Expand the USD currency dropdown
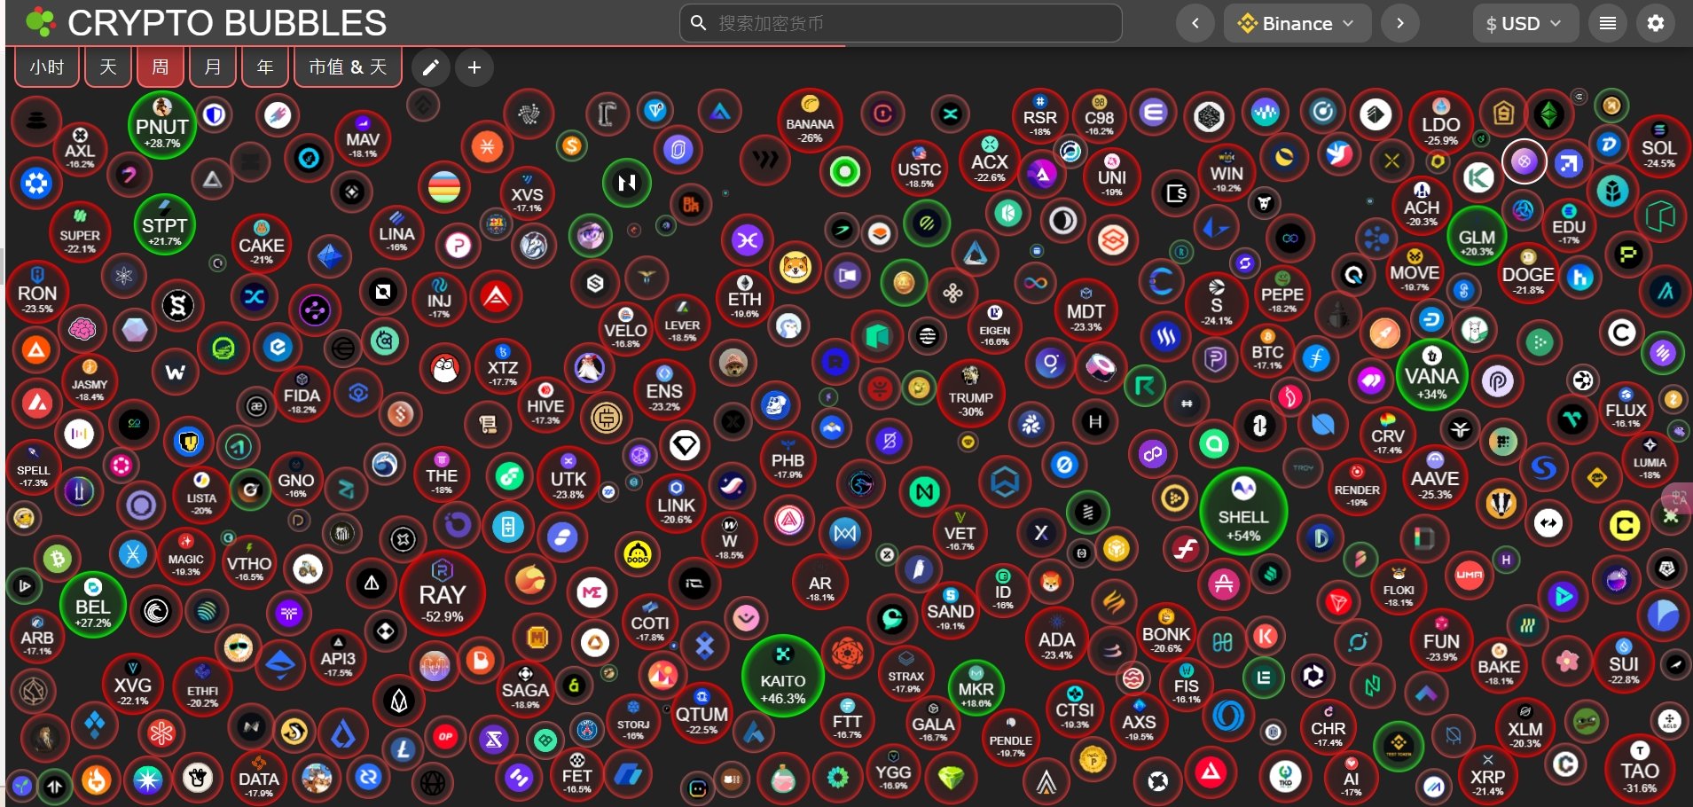This screenshot has width=1693, height=807. [1524, 23]
